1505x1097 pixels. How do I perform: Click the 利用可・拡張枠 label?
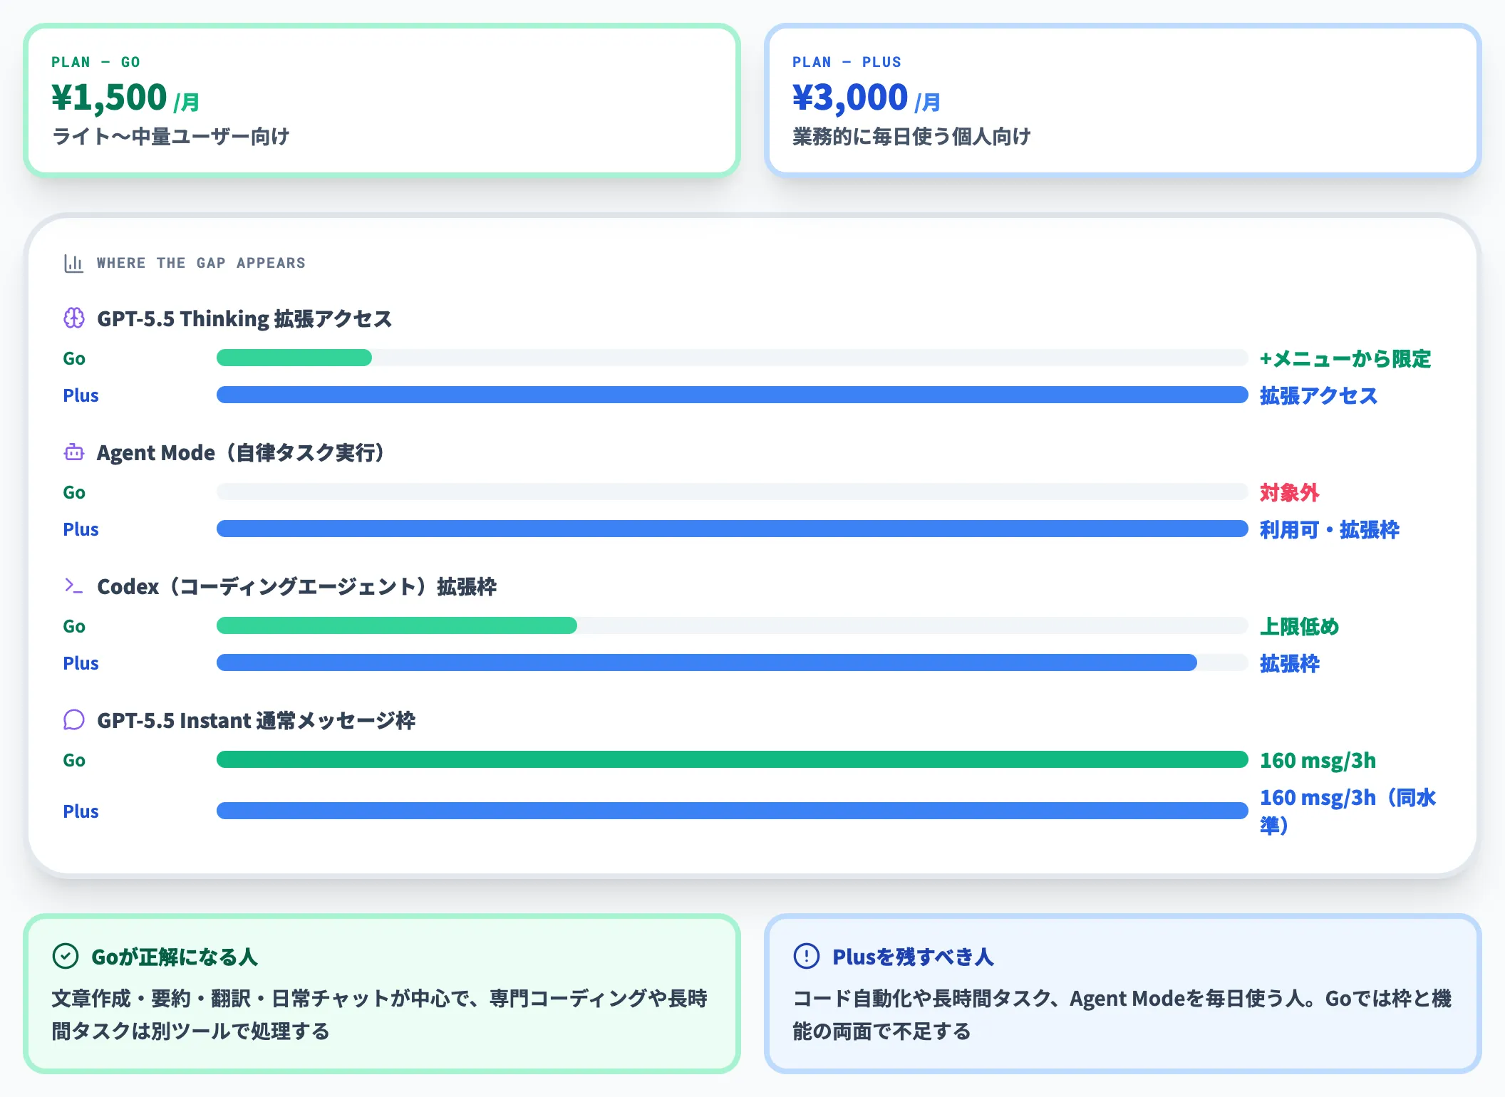[1330, 529]
